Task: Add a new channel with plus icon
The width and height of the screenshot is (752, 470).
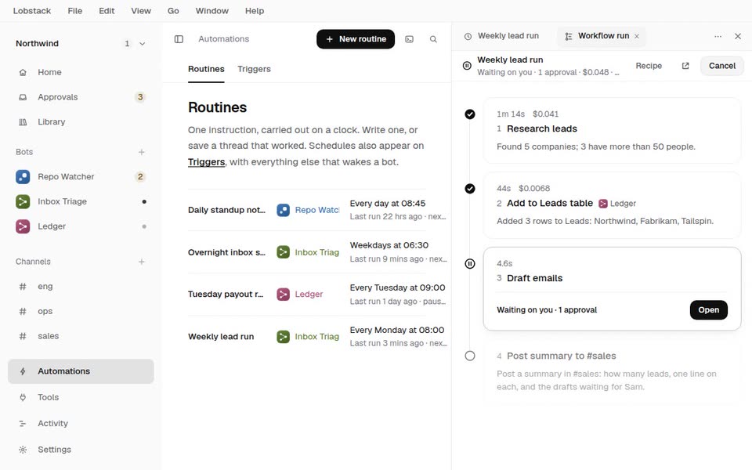Action: (x=142, y=262)
